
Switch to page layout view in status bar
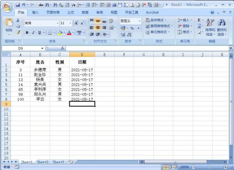(x=170, y=167)
